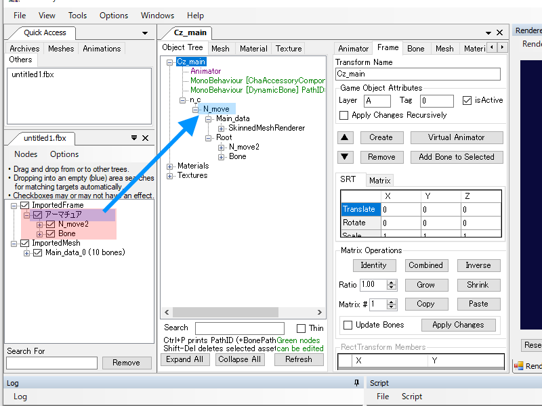Collapse the N_move node
This screenshot has width=542, height=406.
pyautogui.click(x=195, y=110)
